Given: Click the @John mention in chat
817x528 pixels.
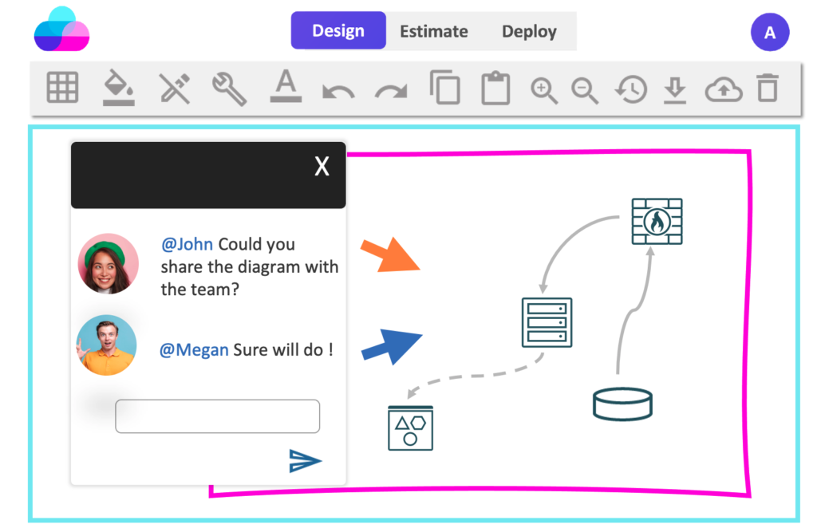Looking at the screenshot, I should click(187, 244).
